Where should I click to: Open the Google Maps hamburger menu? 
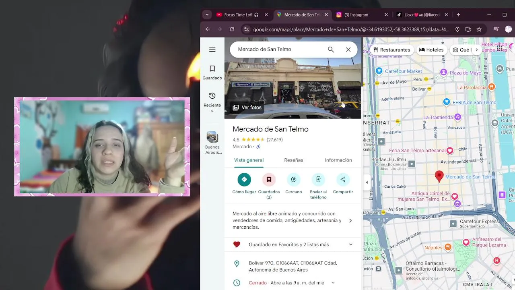tap(212, 50)
